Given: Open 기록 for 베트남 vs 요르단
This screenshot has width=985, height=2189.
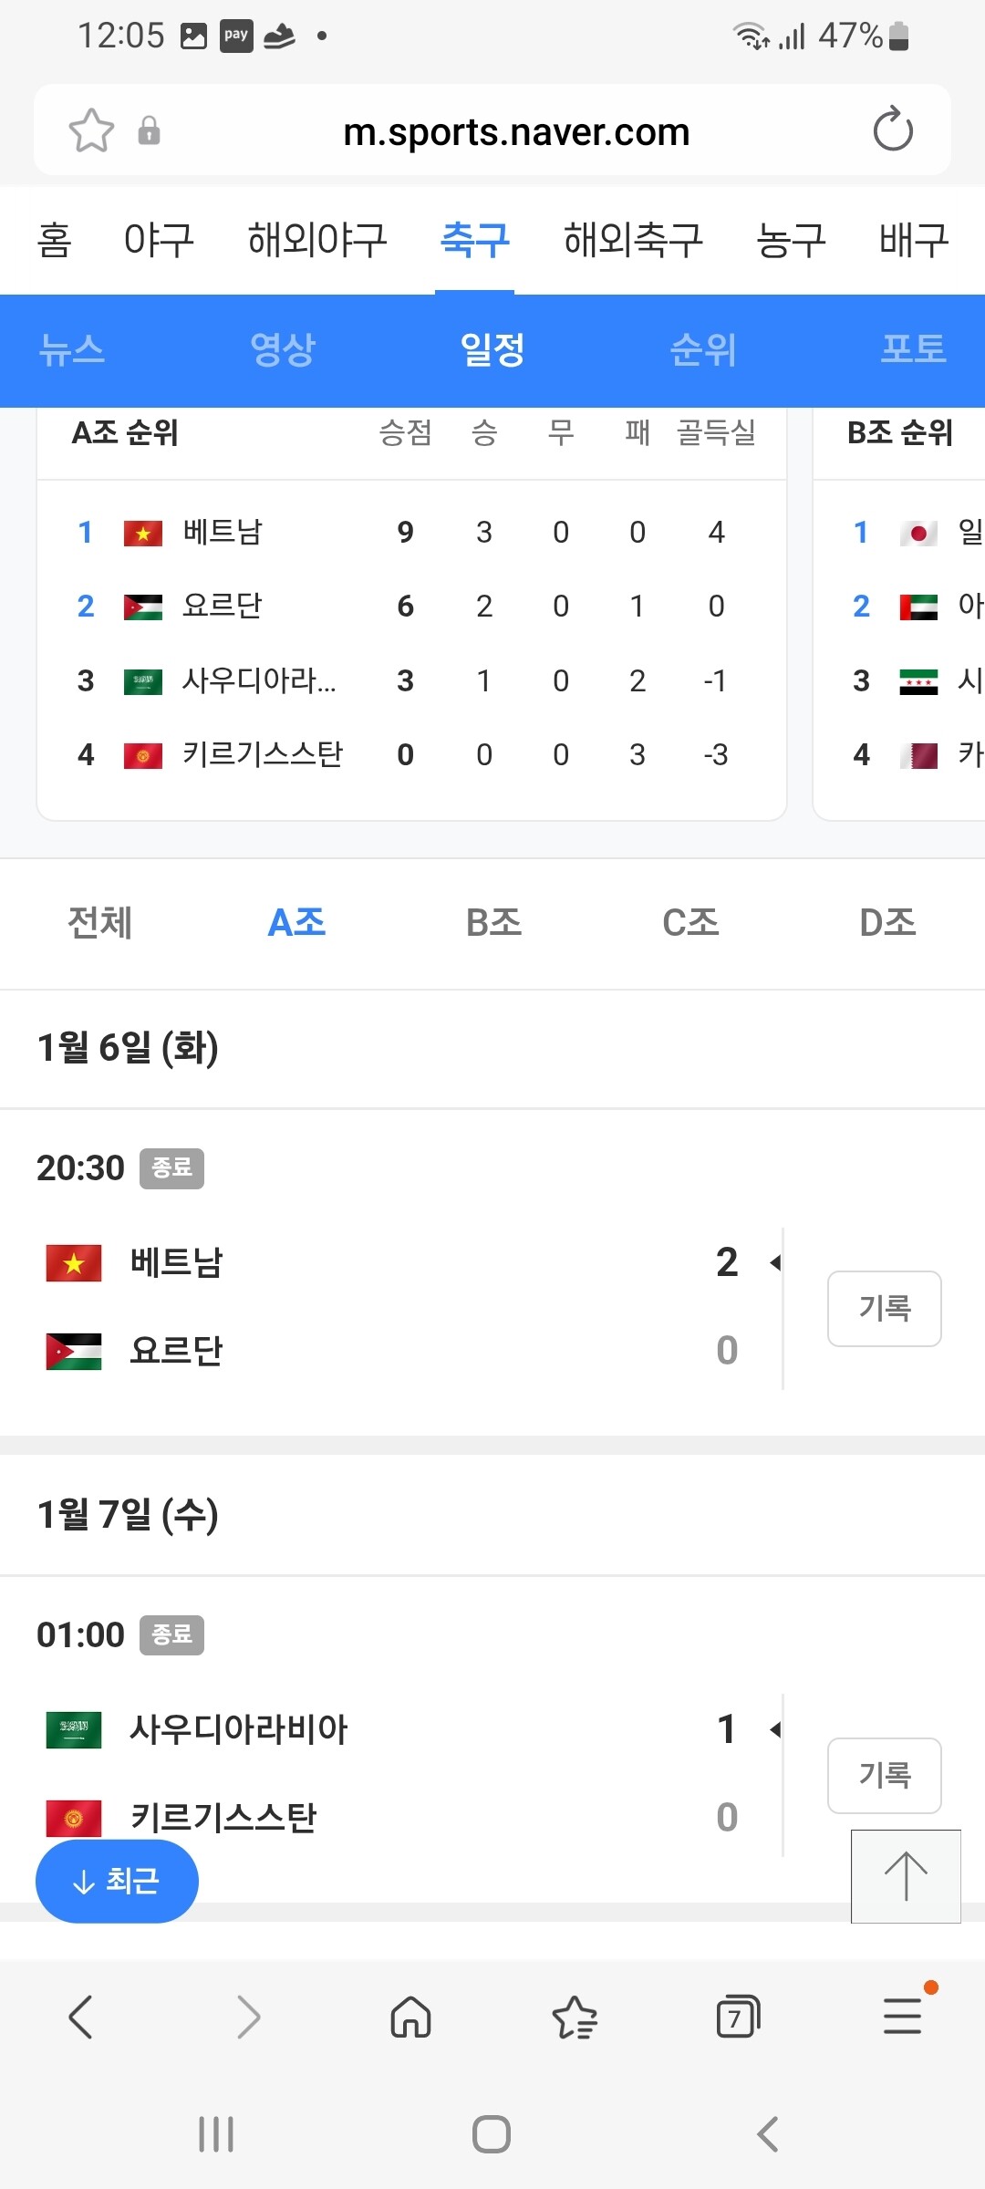Looking at the screenshot, I should 884,1309.
